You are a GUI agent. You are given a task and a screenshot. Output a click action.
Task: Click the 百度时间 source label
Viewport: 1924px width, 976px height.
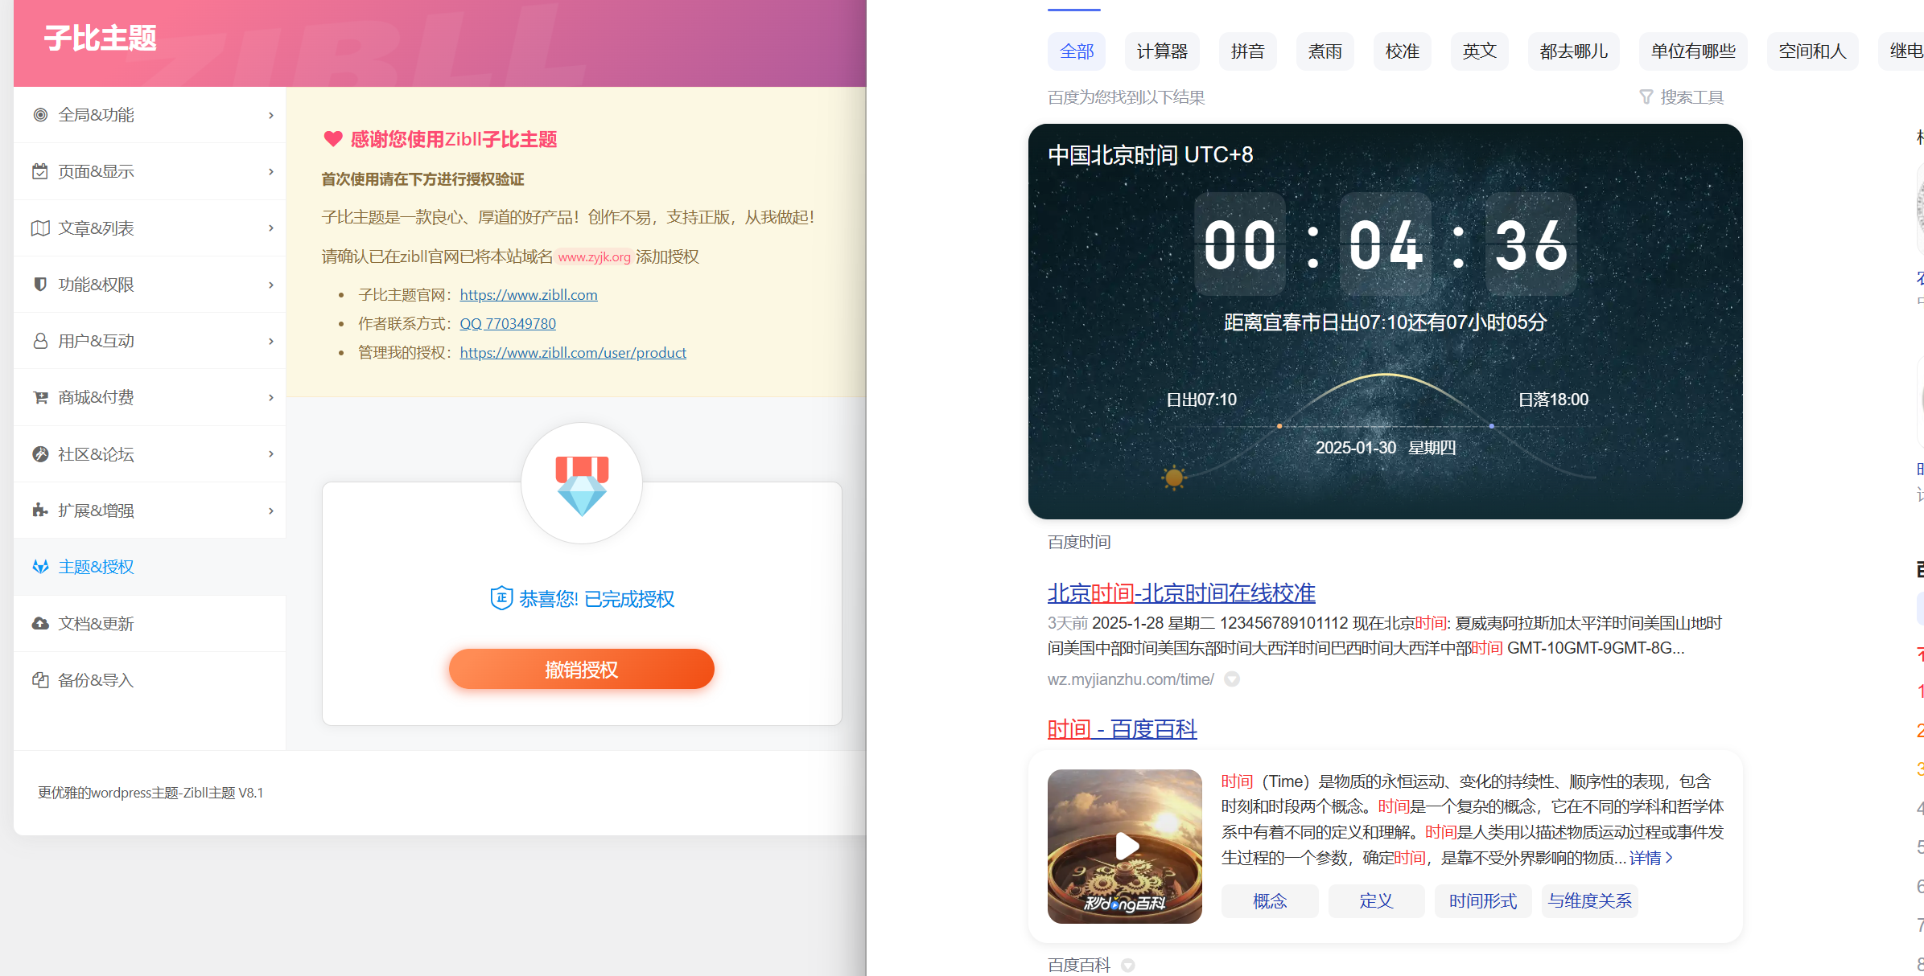click(1079, 542)
